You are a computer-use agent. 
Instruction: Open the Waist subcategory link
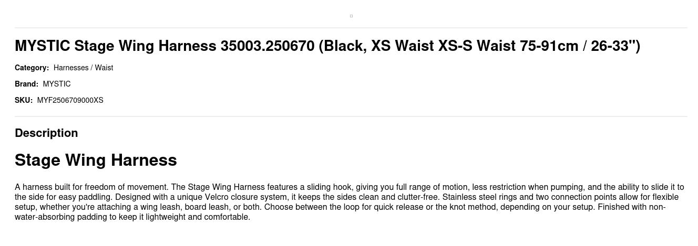[x=104, y=68]
